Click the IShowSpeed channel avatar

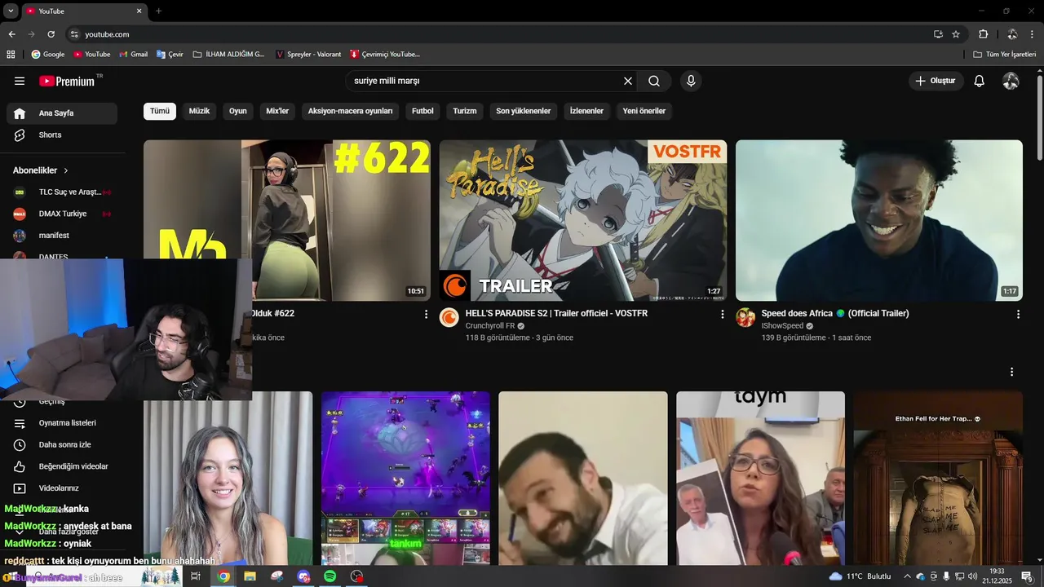[745, 317]
